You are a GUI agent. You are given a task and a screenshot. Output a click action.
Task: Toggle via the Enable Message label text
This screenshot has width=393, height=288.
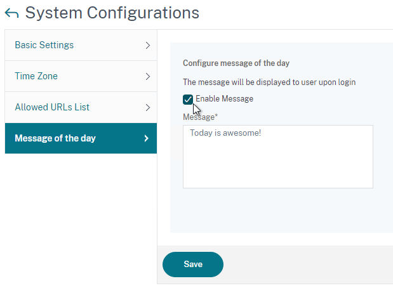pos(224,99)
